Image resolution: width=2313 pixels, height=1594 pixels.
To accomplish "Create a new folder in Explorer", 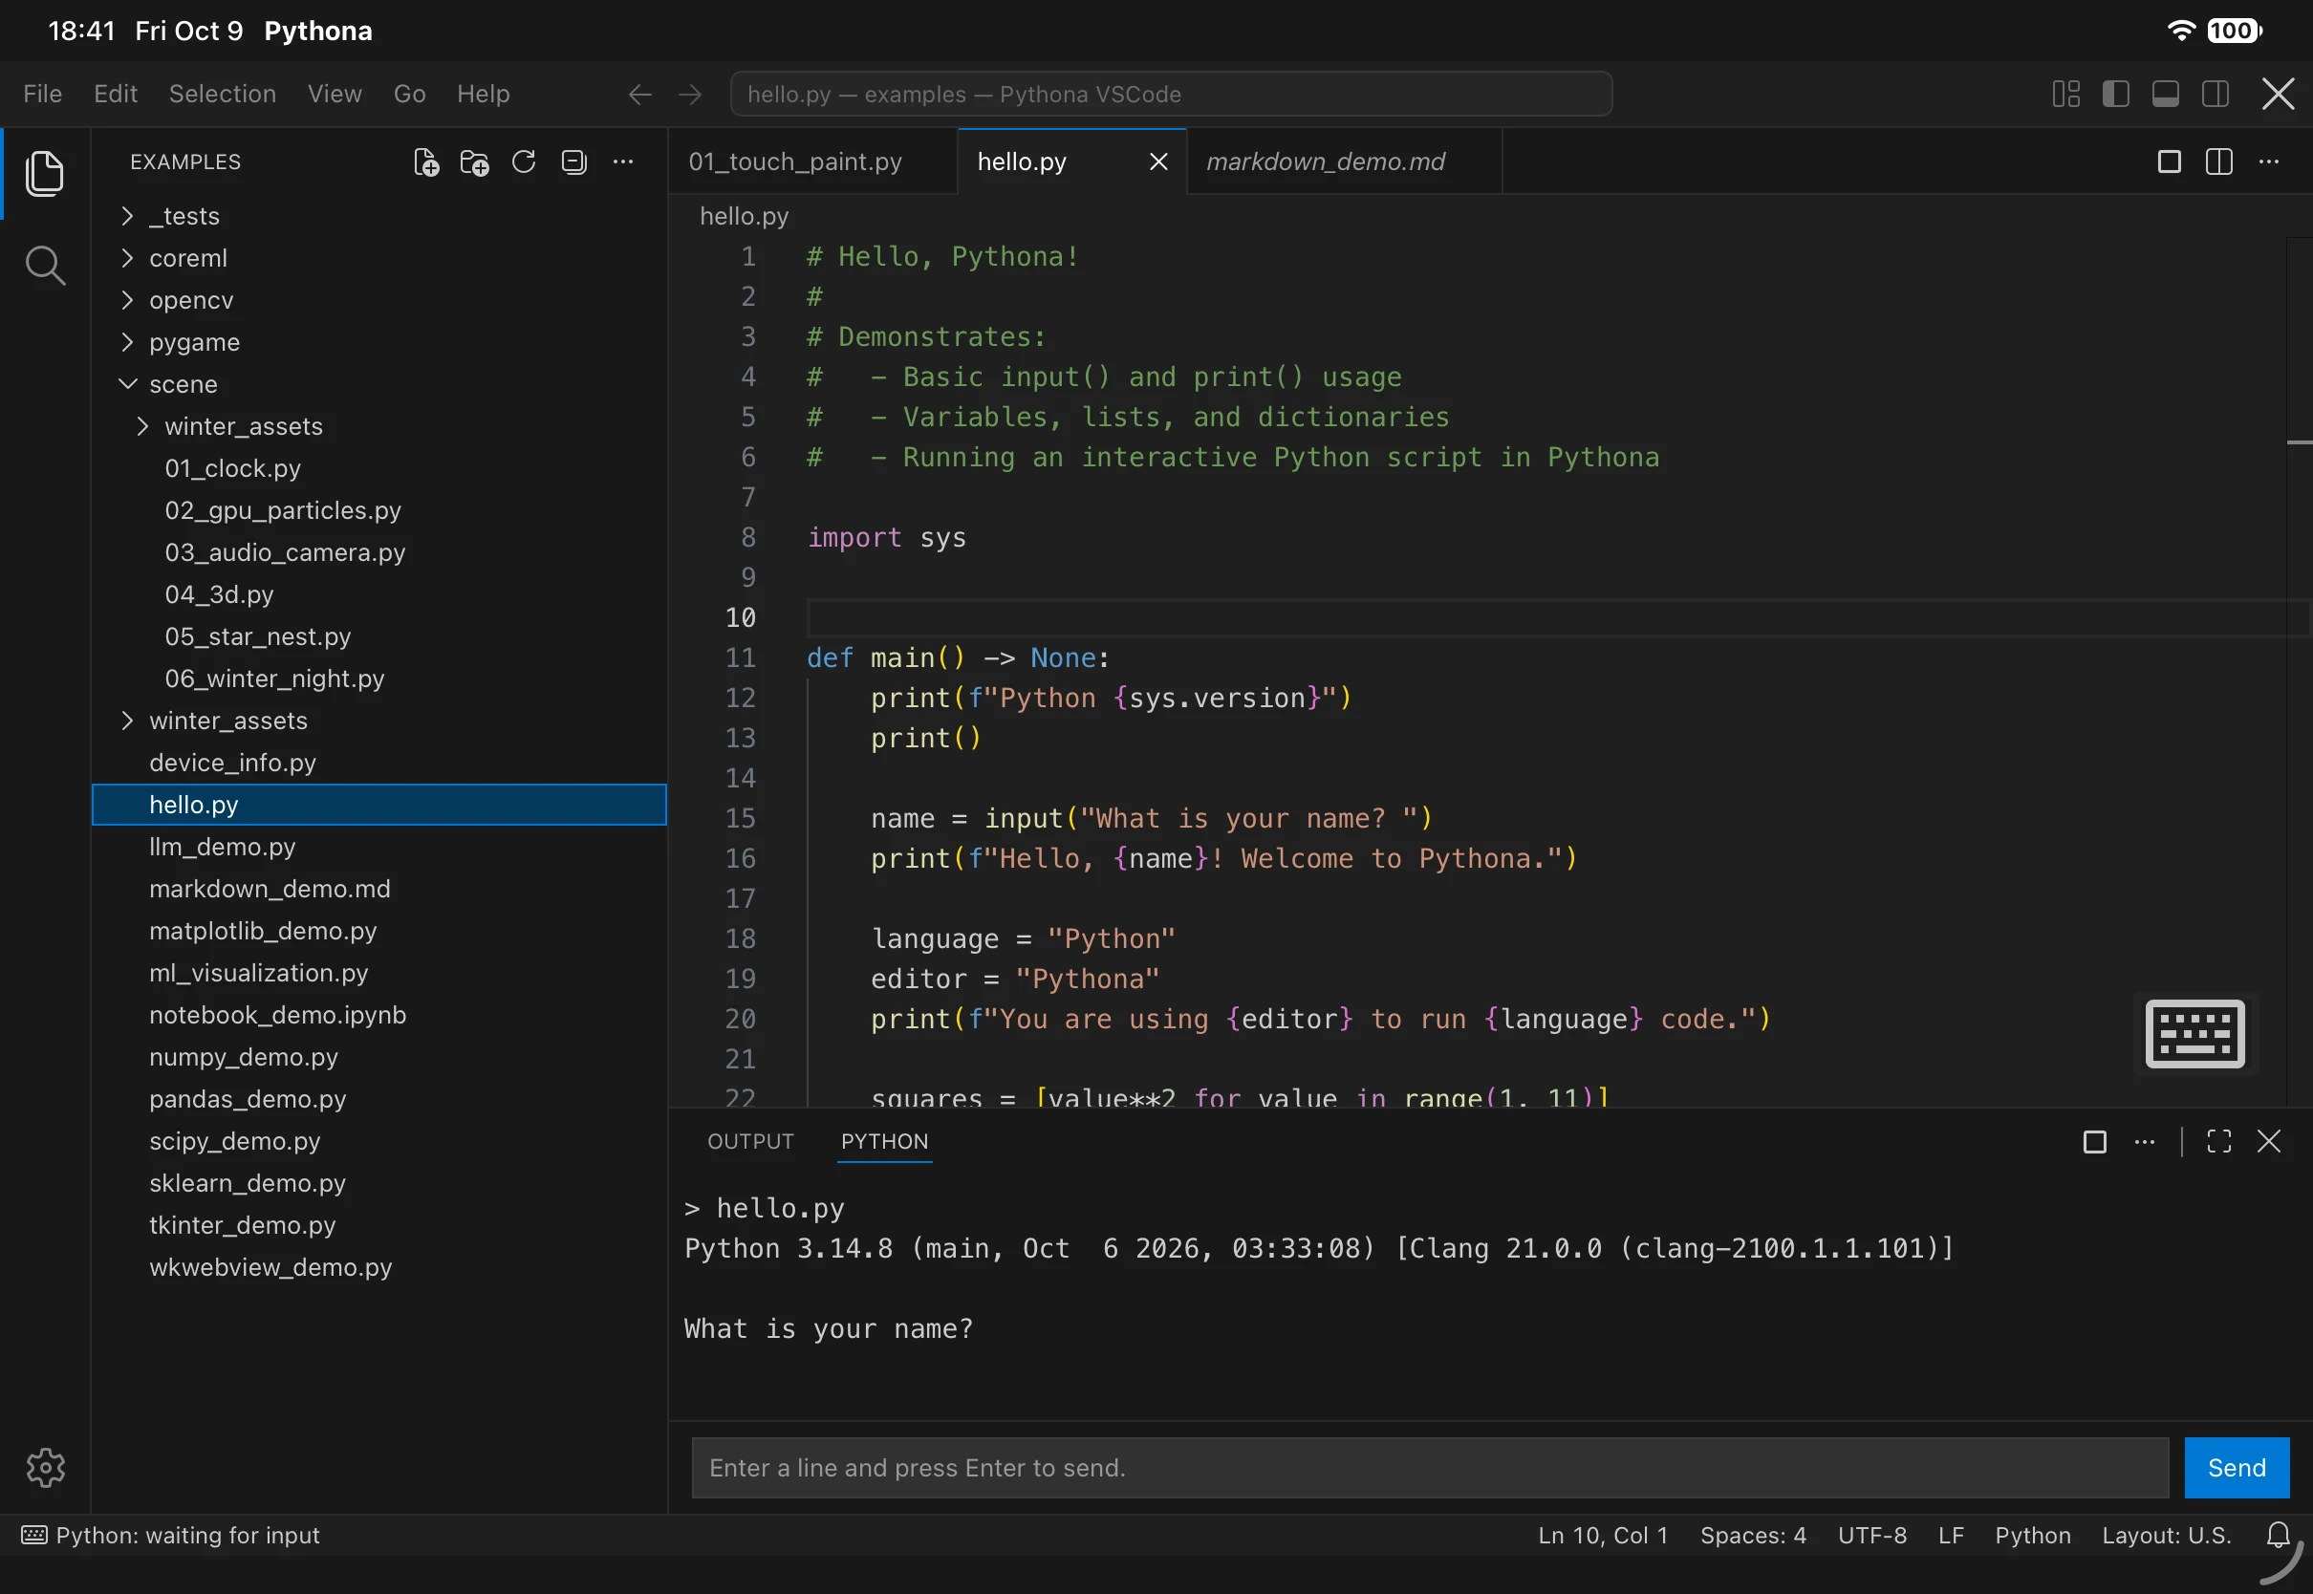I will click(x=474, y=162).
